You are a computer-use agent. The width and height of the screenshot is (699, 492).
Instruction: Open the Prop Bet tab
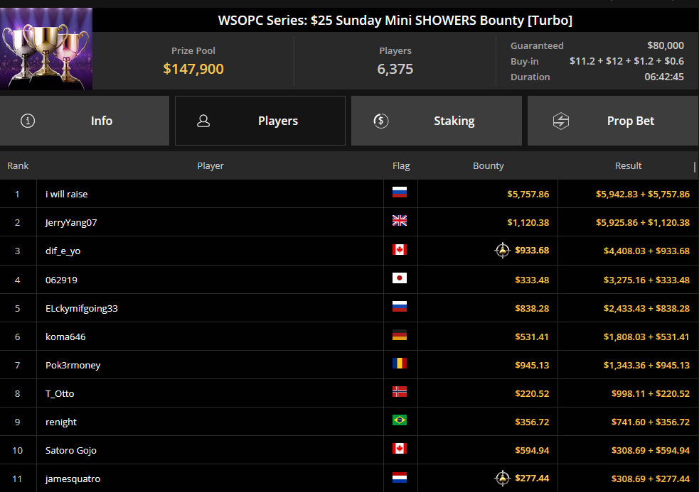pyautogui.click(x=613, y=121)
